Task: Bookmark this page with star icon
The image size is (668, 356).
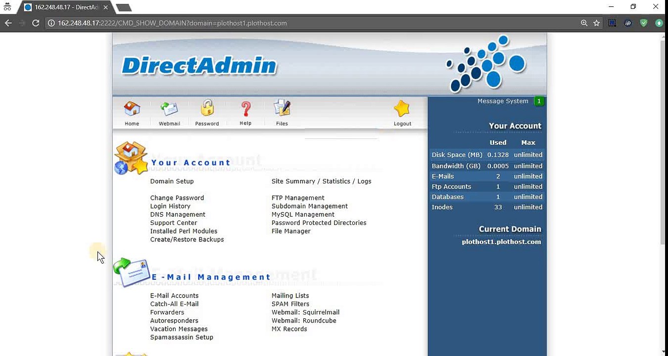Action: coord(597,23)
